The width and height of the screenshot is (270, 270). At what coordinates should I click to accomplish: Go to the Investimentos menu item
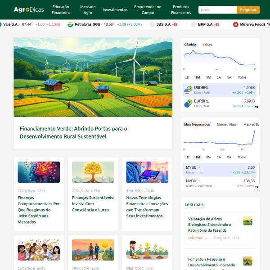(115, 10)
